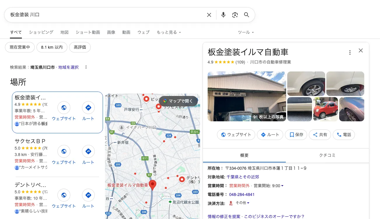Viewport: 380px width, 219px height.
Task: Select the サクセスＢＰ listing title
Action: coord(30,141)
